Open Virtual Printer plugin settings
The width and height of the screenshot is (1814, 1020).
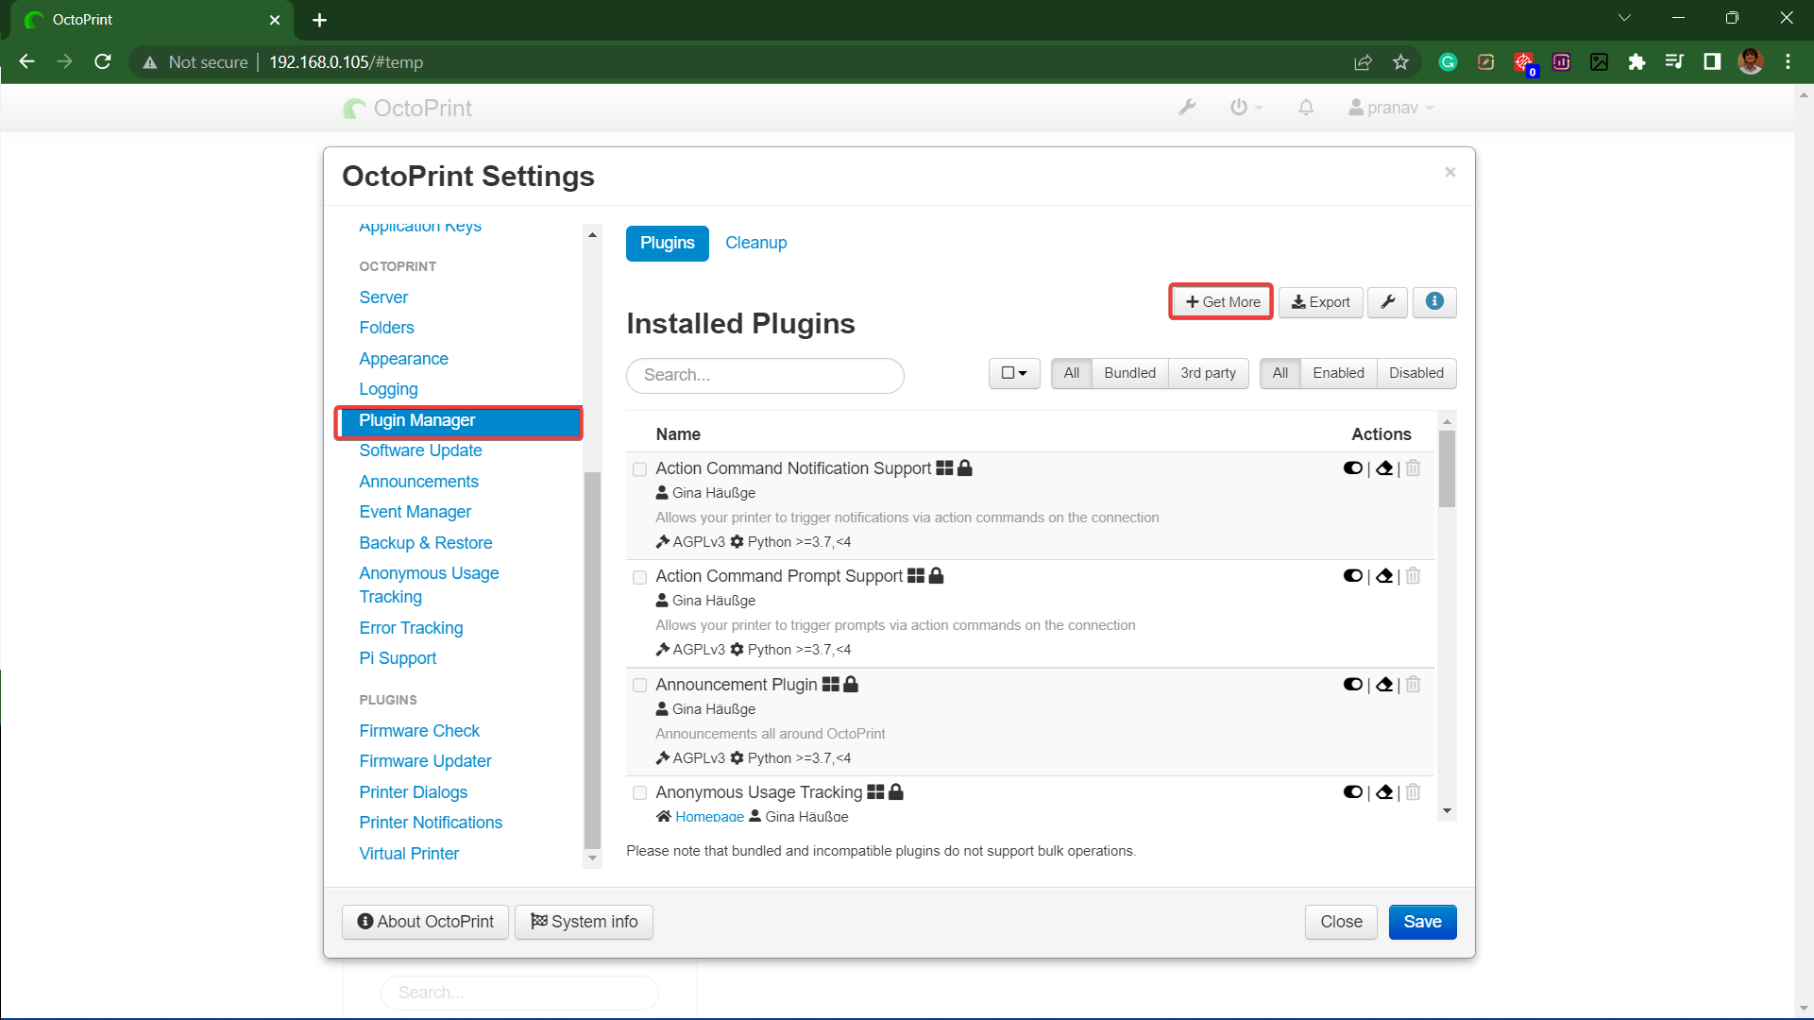click(x=409, y=854)
